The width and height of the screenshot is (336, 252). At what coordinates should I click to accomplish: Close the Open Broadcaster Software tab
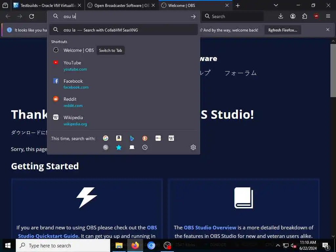[x=153, y=5]
